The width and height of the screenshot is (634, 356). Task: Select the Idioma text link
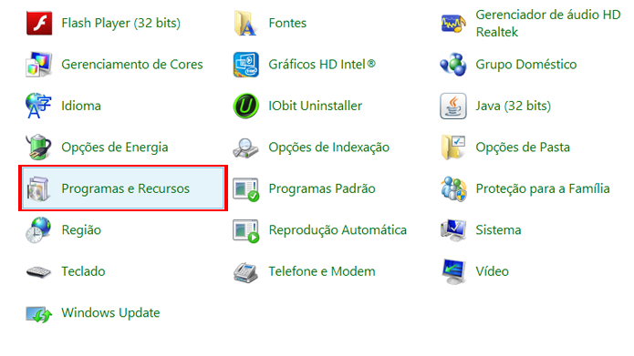[81, 106]
